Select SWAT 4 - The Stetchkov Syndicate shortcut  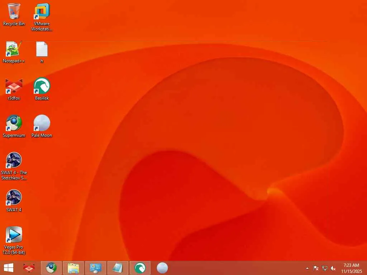(x=14, y=166)
